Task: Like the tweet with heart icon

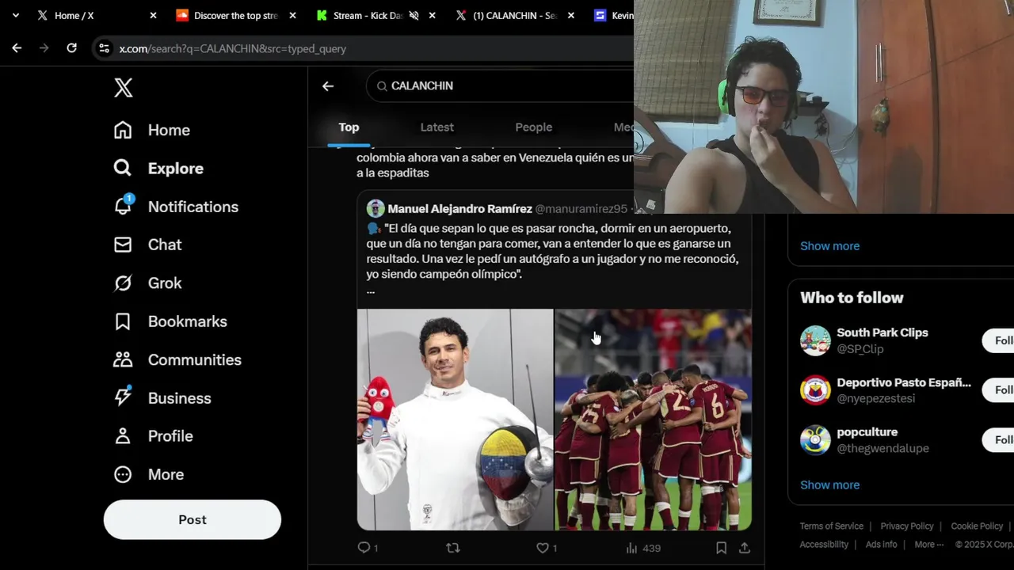Action: [543, 548]
